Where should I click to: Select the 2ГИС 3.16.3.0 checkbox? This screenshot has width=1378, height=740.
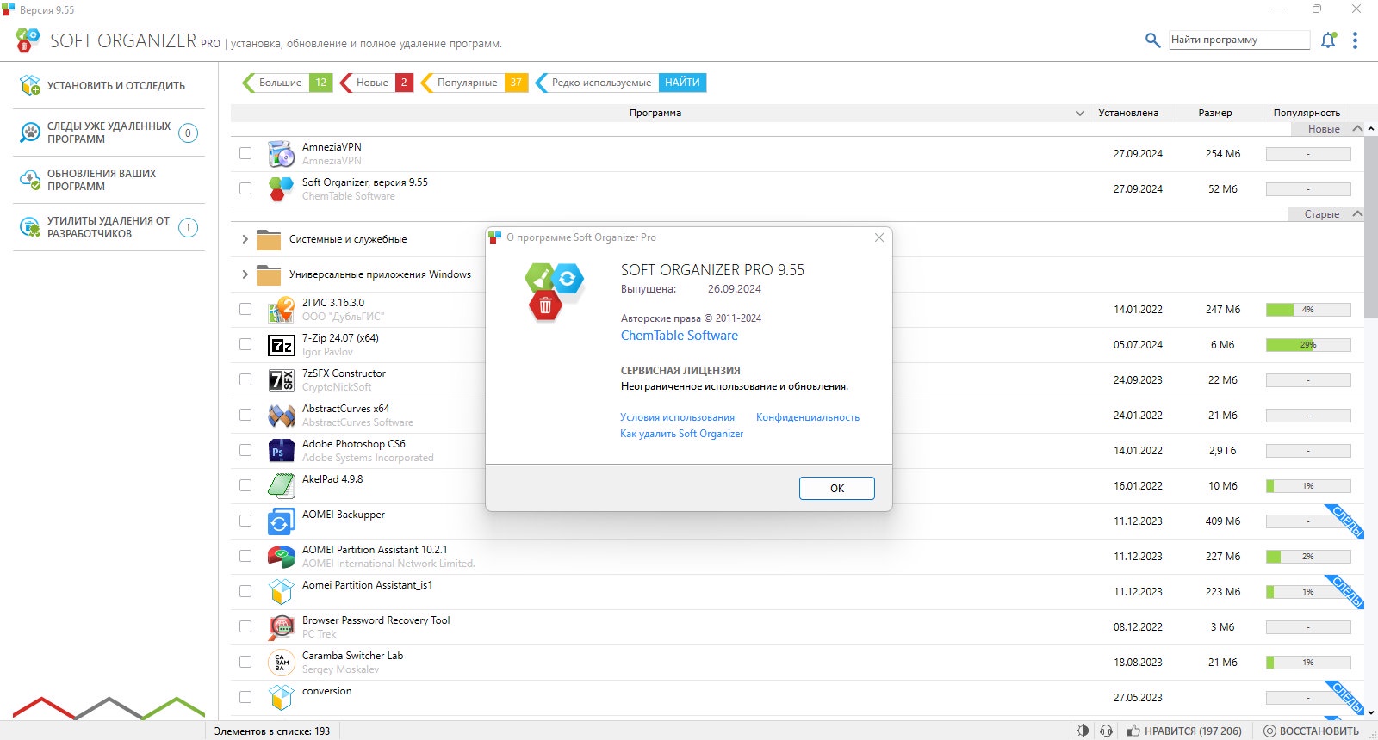click(x=245, y=309)
